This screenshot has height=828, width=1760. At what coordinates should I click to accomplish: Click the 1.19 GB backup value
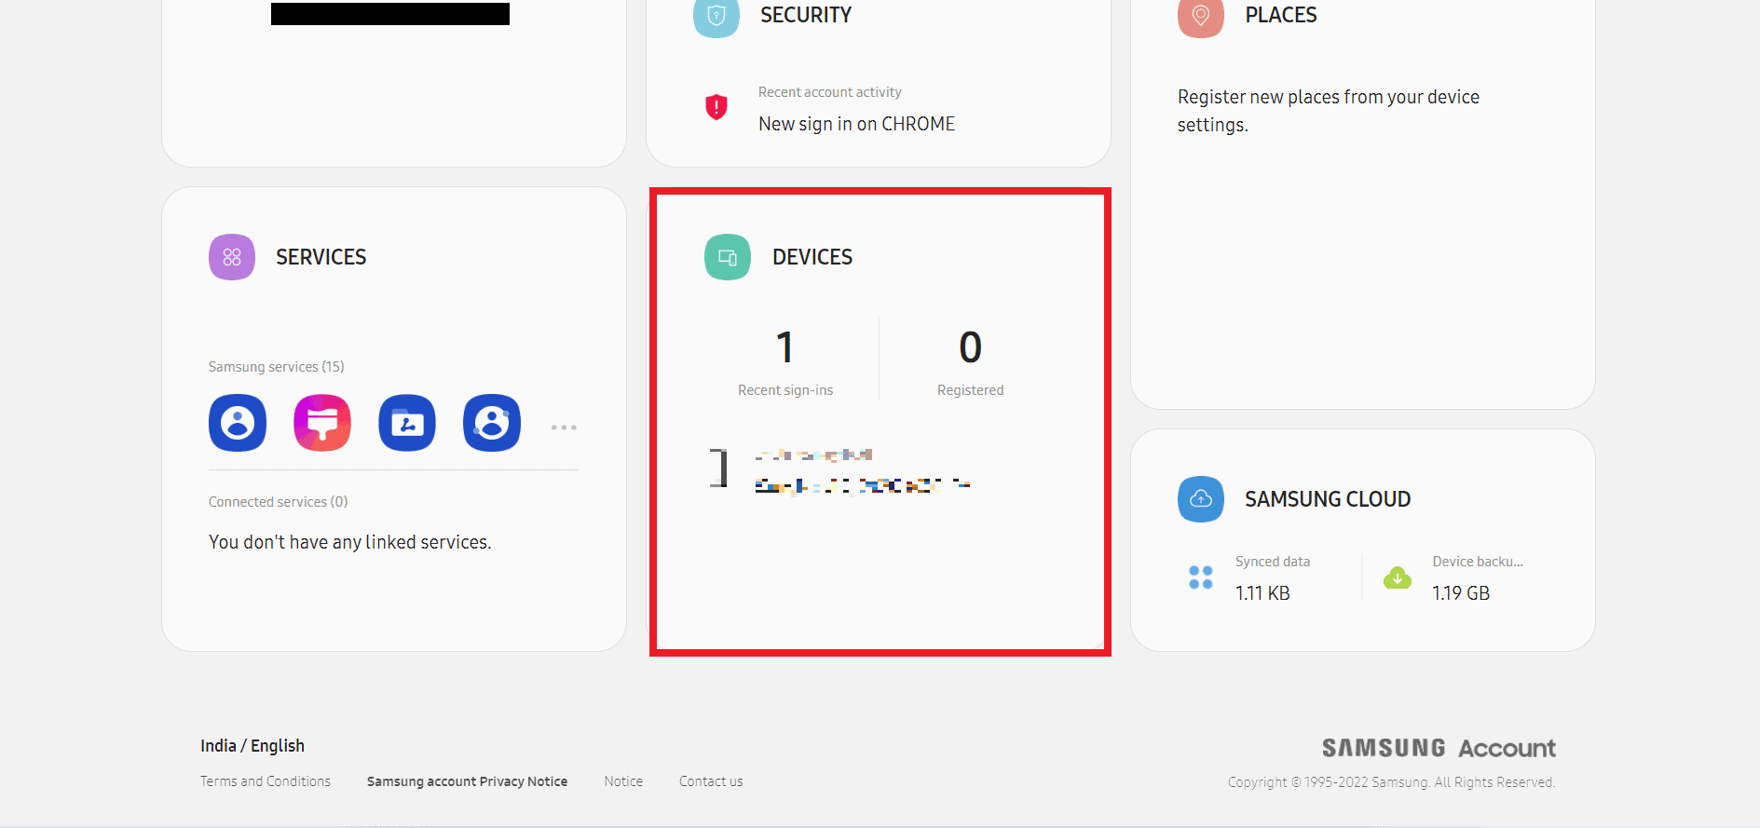(x=1461, y=593)
